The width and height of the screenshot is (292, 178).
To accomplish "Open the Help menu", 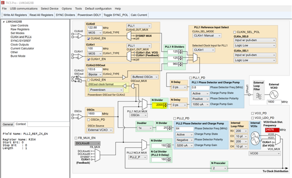I will (118, 9).
